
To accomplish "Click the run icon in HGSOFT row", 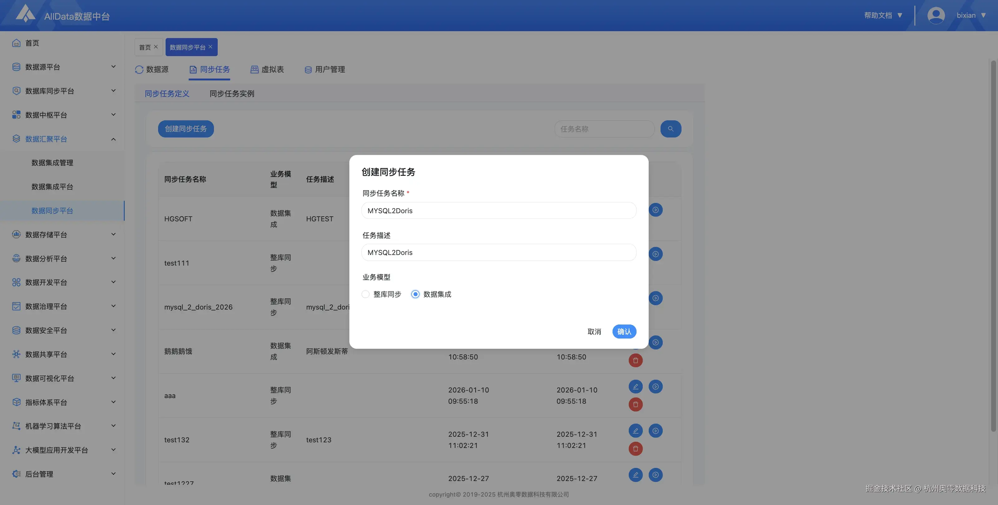I will click(x=656, y=210).
